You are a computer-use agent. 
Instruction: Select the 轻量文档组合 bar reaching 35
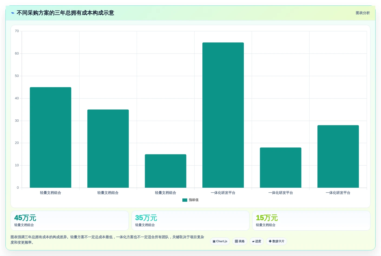click(108, 149)
